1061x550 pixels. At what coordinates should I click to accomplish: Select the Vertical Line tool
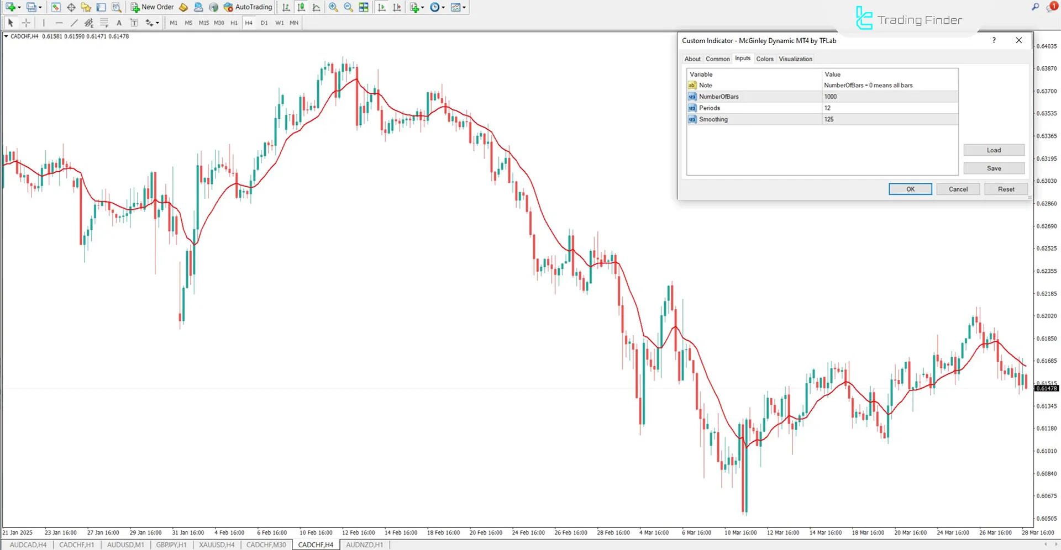[x=44, y=23]
